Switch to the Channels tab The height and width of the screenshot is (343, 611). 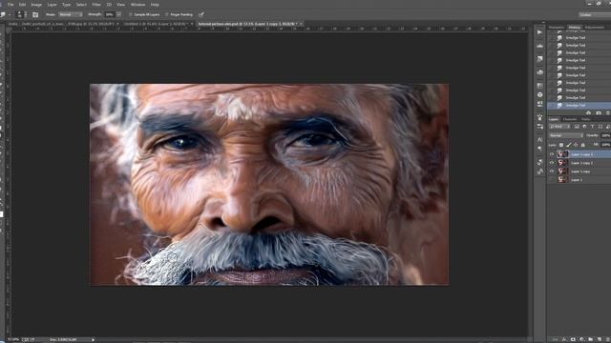570,119
